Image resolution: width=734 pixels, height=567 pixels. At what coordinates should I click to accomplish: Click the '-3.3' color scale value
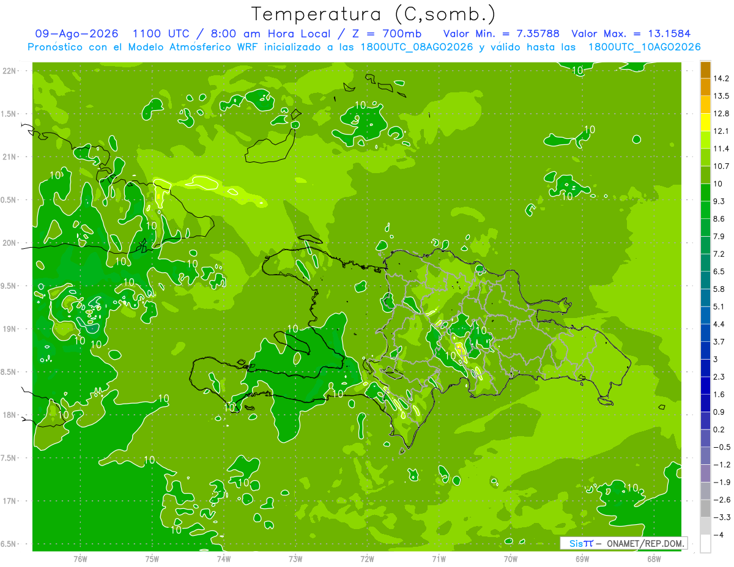(722, 517)
